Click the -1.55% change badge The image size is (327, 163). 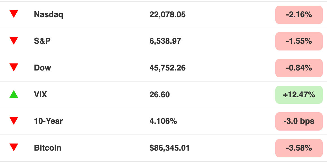[299, 41]
